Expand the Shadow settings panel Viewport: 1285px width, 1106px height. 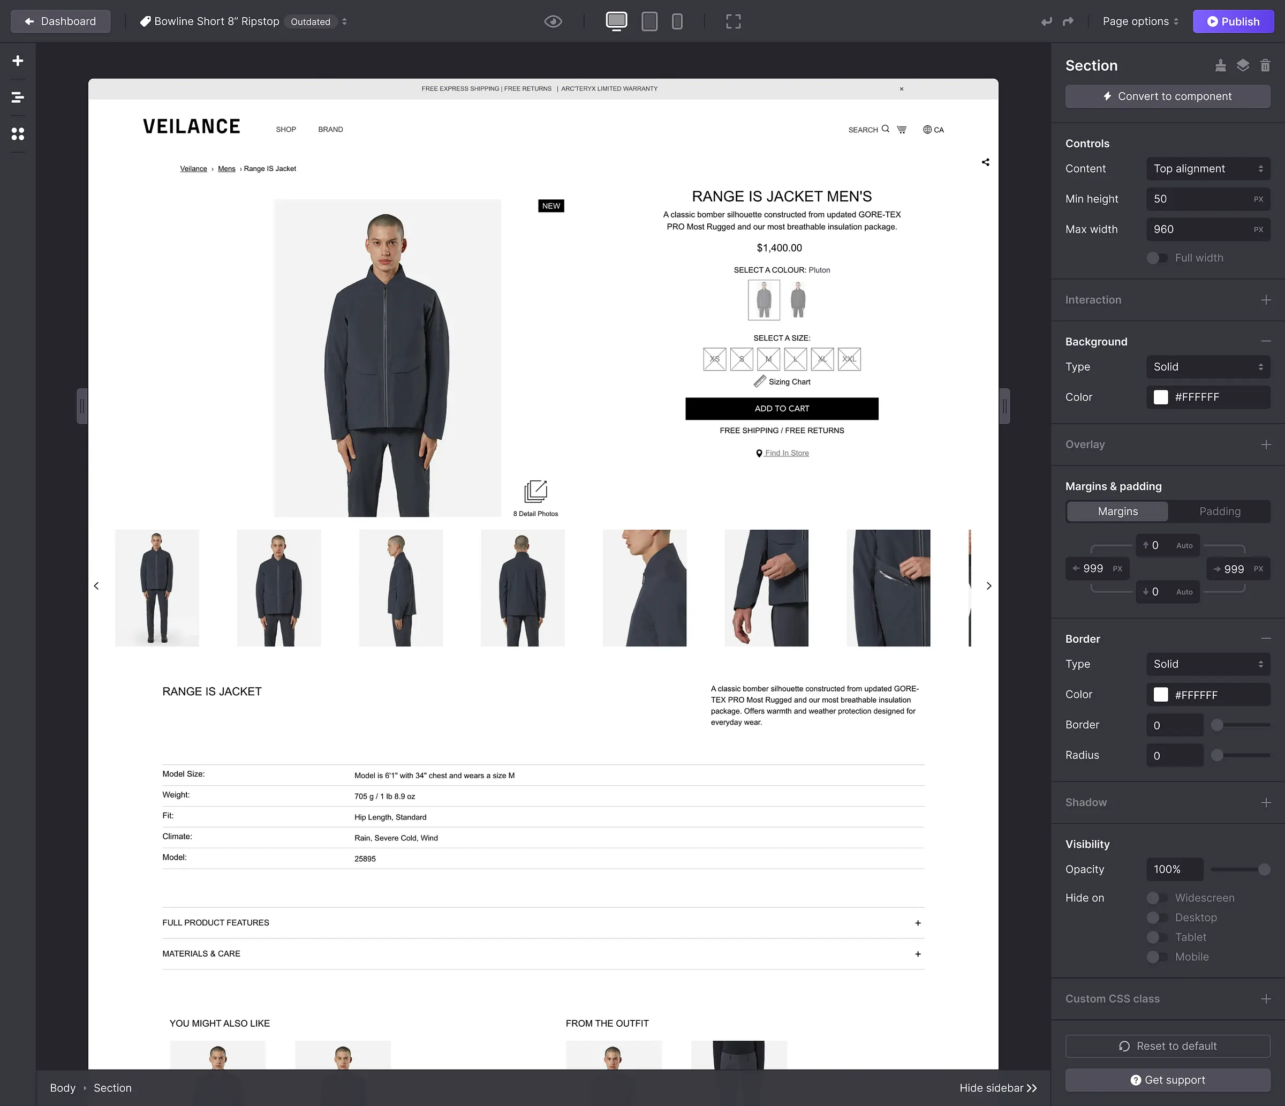1266,803
